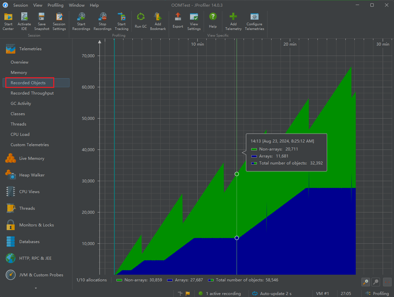Screen dimensions: 394x297
Task: Click the Total number of objects legend swatch
Action: click(211, 280)
